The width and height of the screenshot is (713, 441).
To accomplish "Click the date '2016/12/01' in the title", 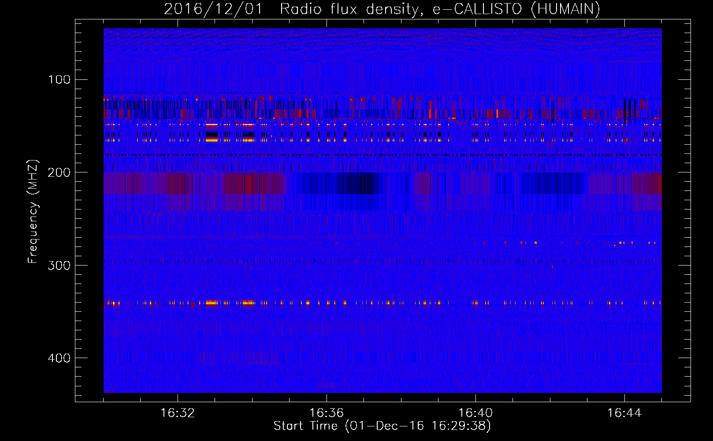I will (213, 9).
